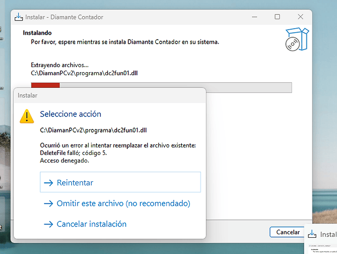Click the box and disc setup icon
The image size is (337, 254).
297,39
